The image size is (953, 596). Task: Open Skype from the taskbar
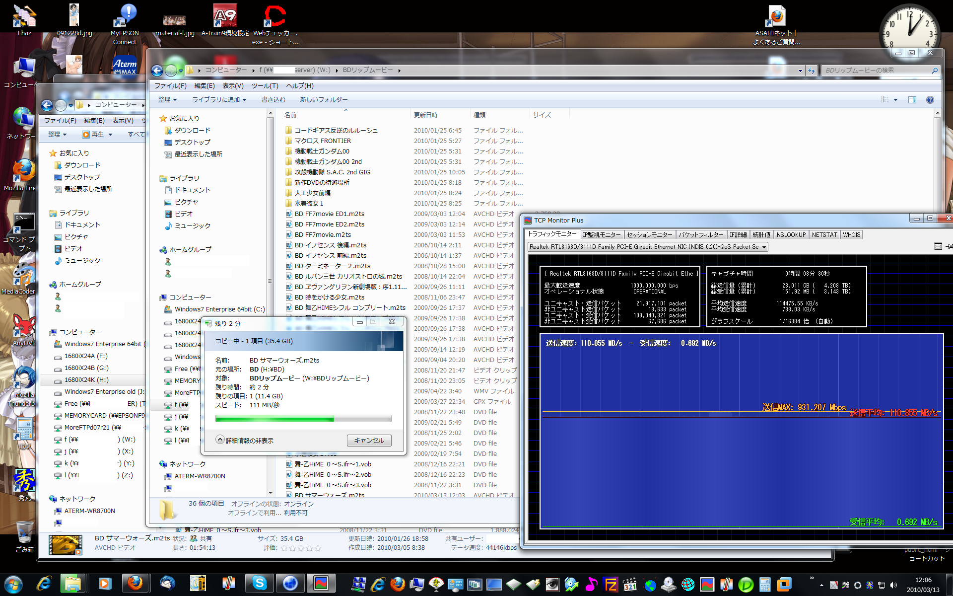pos(259,583)
